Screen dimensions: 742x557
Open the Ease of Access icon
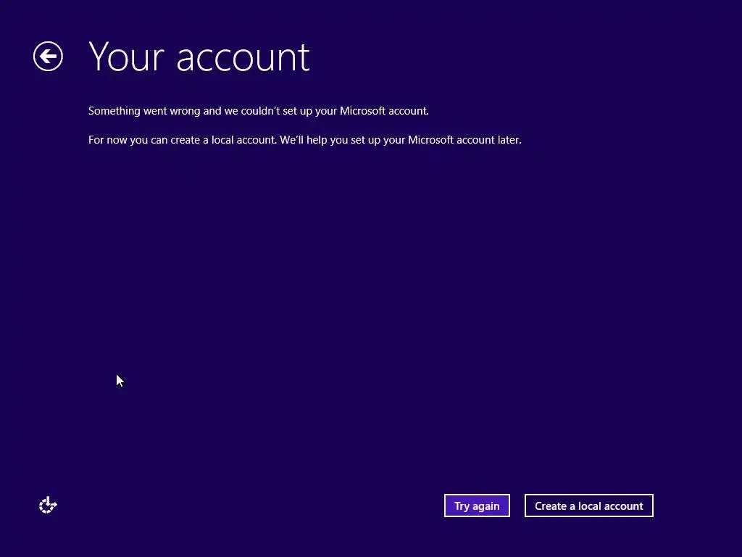(48, 505)
